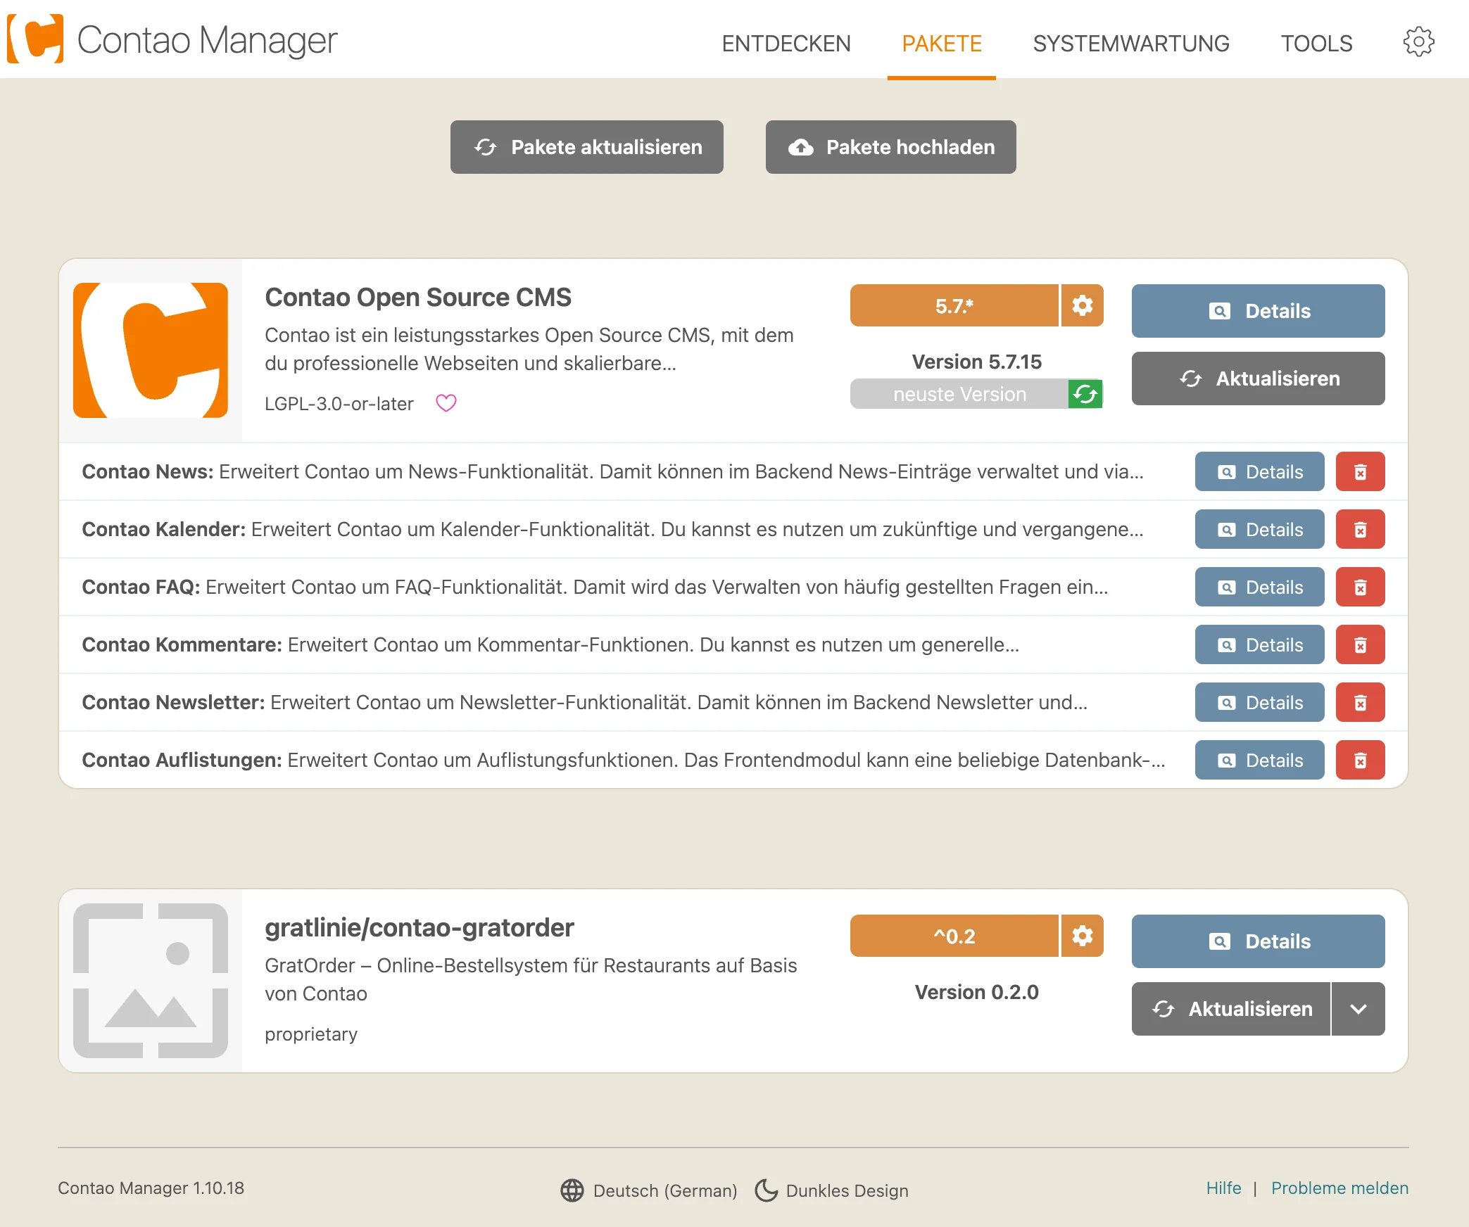Remove the Contao Newsletter bundle

coord(1361,702)
